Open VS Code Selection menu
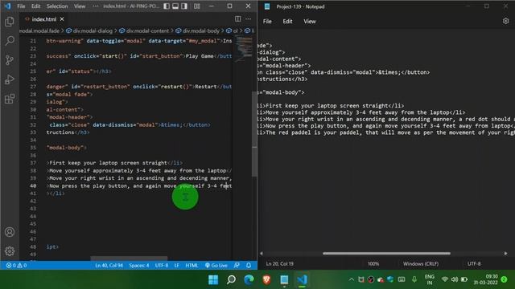Screen dimensions: 515x289 pyautogui.click(x=57, y=6)
